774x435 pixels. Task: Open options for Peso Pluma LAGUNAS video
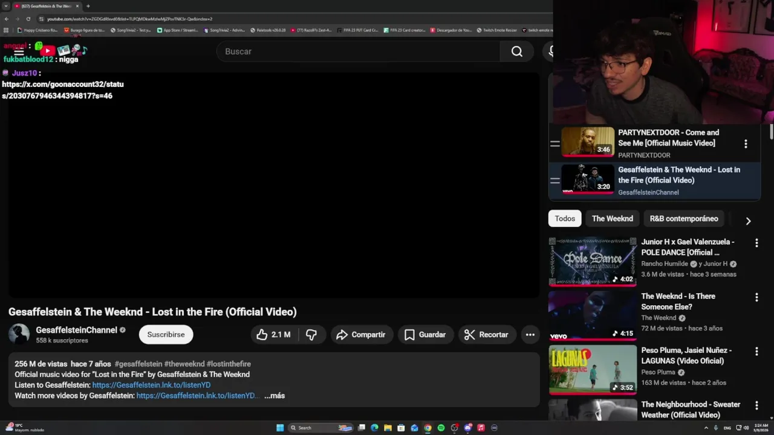click(756, 351)
